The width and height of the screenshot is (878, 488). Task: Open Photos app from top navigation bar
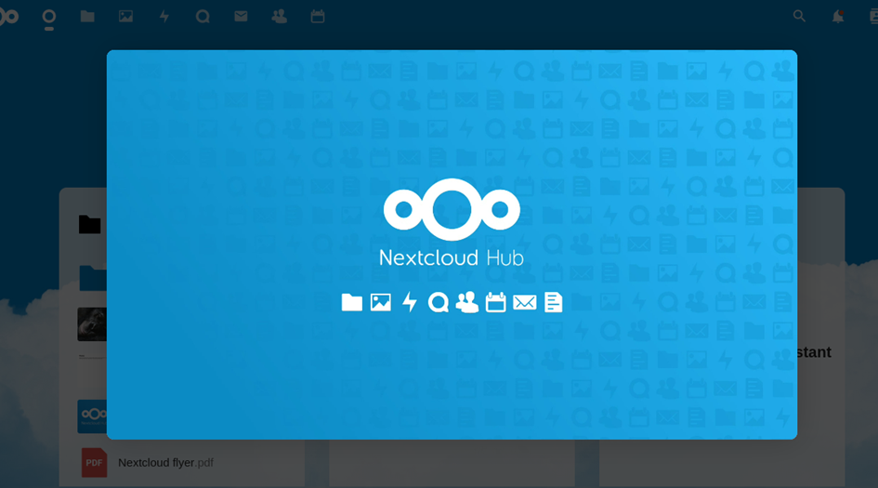125,16
